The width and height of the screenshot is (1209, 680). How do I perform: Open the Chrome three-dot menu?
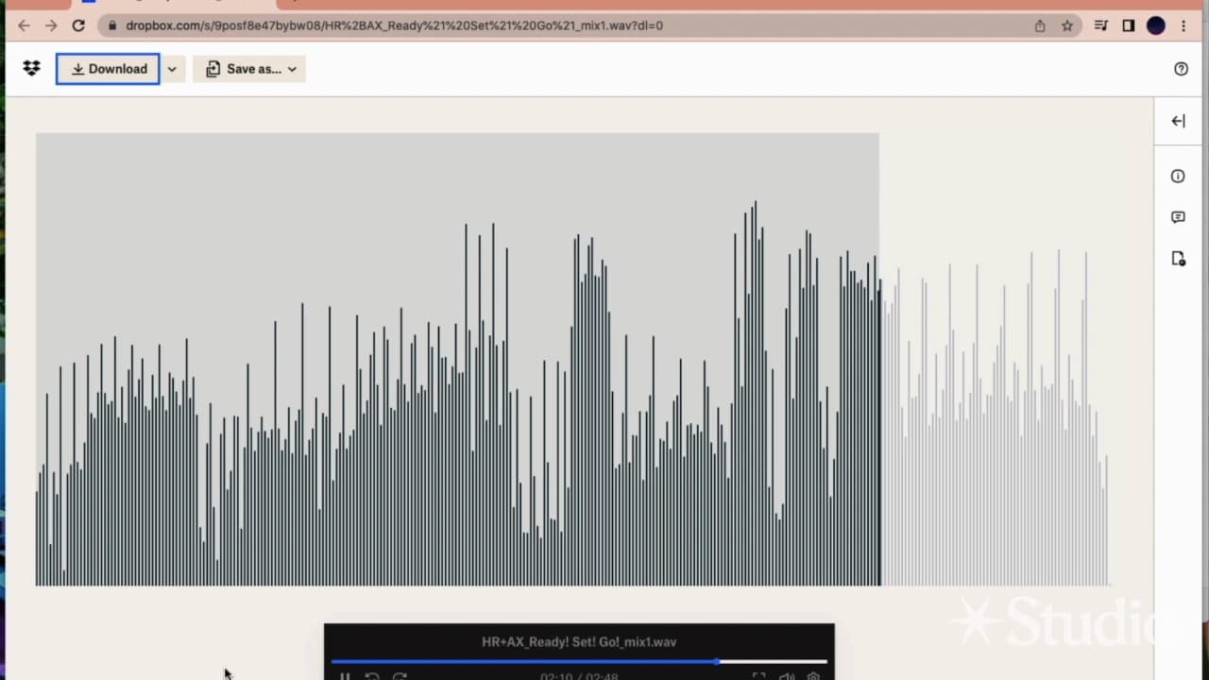coord(1183,25)
